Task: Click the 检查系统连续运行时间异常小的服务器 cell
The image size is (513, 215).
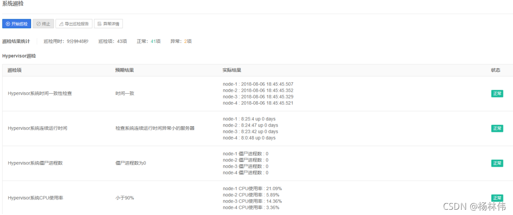Action: [x=155, y=128]
